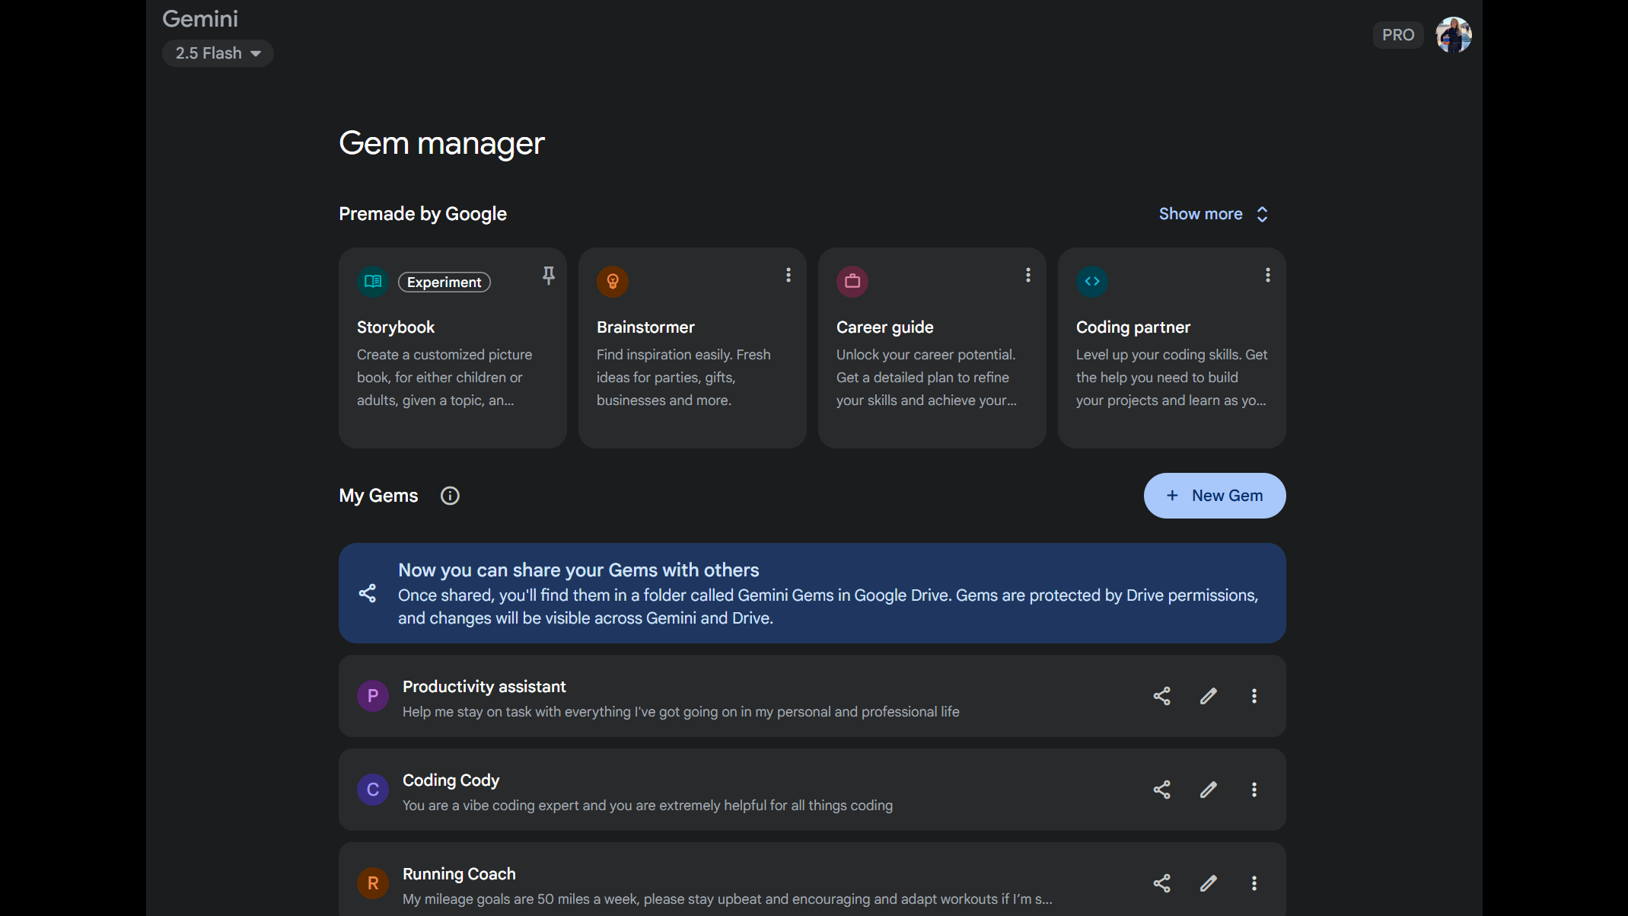This screenshot has height=916, width=1628.
Task: Create a New Gem
Action: [1214, 496]
